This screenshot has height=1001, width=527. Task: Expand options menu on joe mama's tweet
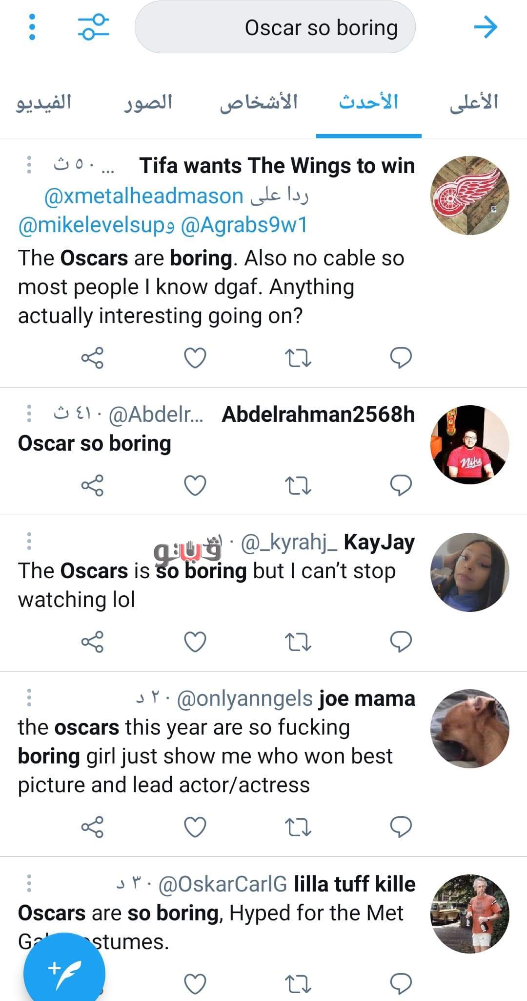click(29, 697)
